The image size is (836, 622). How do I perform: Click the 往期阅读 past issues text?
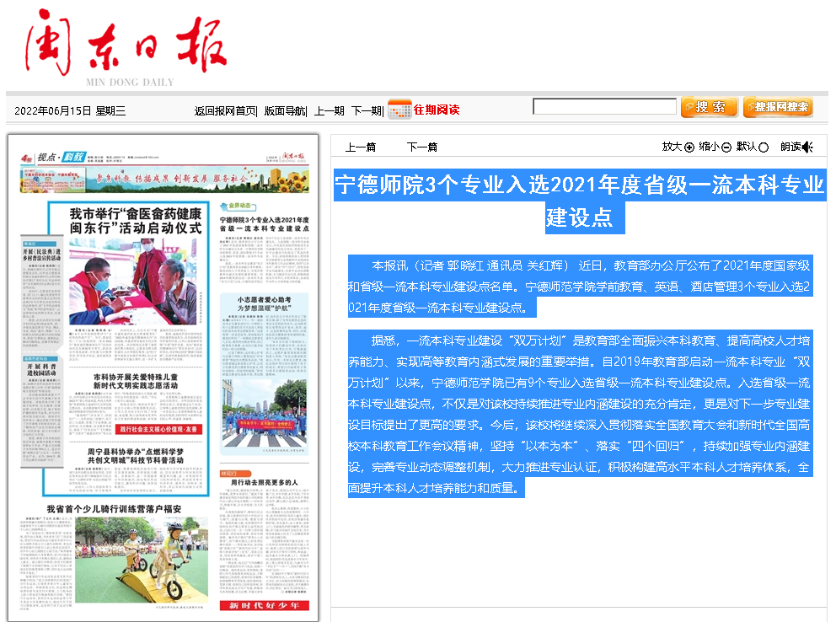point(437,110)
